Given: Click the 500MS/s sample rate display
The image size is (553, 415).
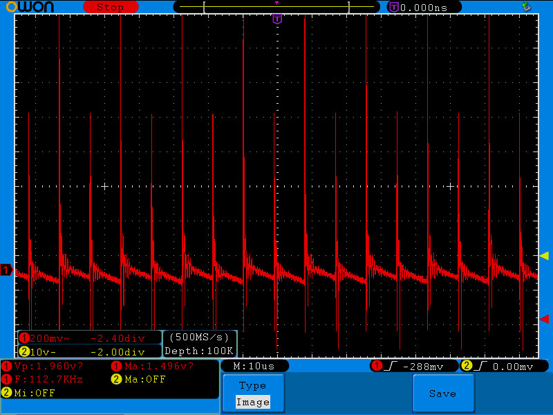Looking at the screenshot, I should 199,338.
